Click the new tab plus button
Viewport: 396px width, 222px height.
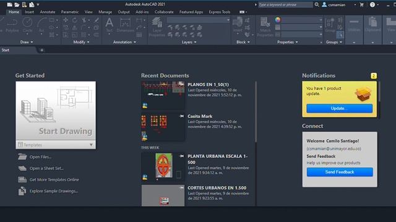(41, 50)
